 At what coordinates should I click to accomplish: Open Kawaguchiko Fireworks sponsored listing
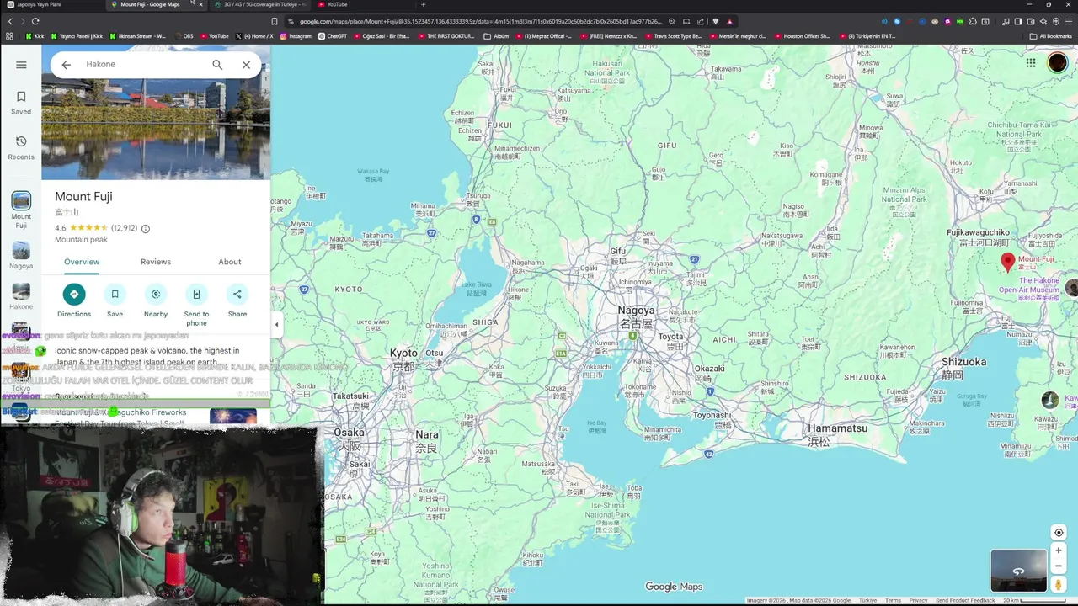point(156,416)
